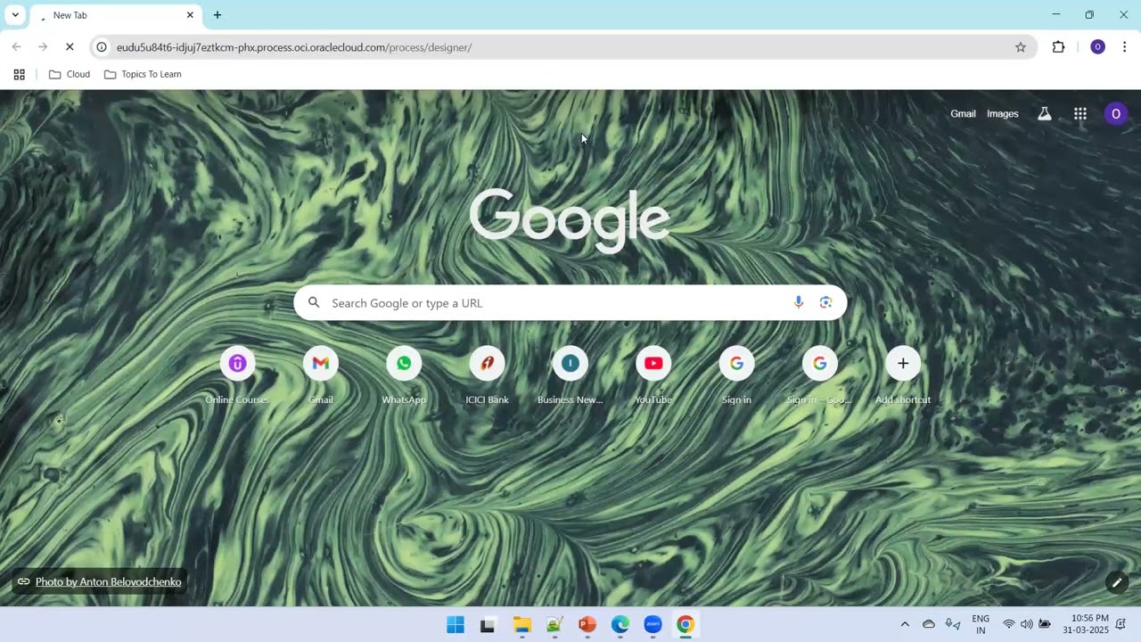Open the tab search dropdown arrow
The width and height of the screenshot is (1141, 642).
point(15,15)
